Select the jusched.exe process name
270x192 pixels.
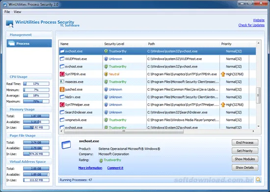(74, 90)
